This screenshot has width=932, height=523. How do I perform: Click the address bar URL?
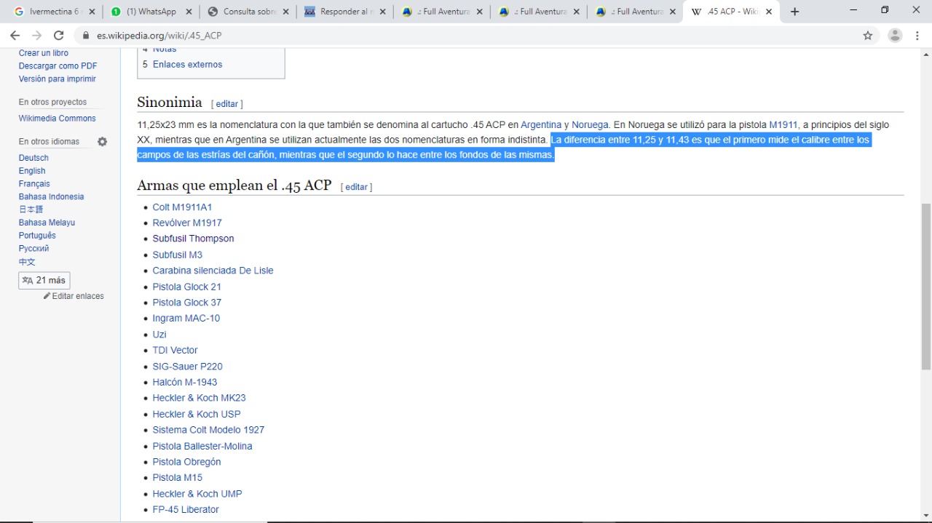(159, 36)
